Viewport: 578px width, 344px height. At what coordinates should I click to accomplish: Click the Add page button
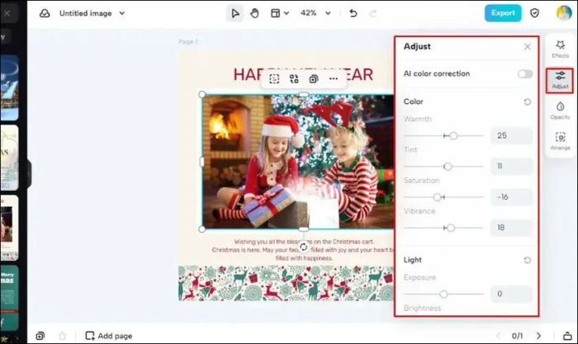pos(109,336)
